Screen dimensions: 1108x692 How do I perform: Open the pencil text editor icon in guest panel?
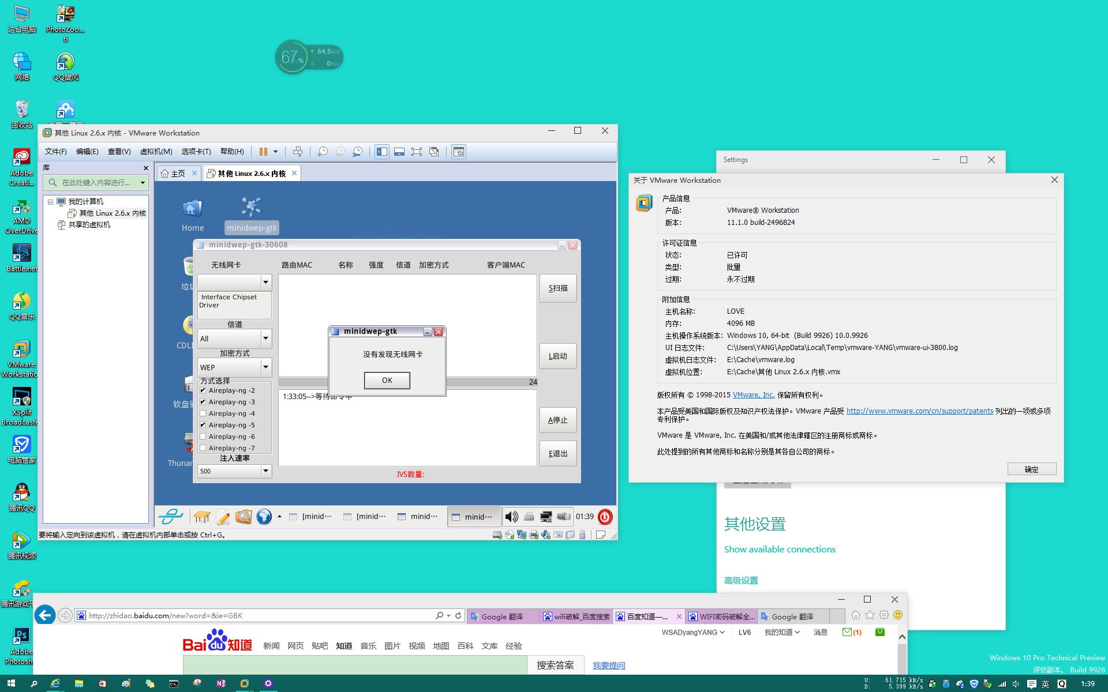coord(223,517)
